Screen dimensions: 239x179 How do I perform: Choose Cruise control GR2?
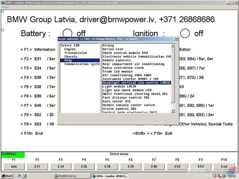click(119, 109)
